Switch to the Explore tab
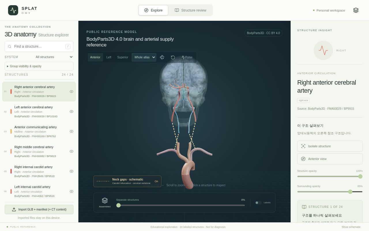 [x=153, y=10]
